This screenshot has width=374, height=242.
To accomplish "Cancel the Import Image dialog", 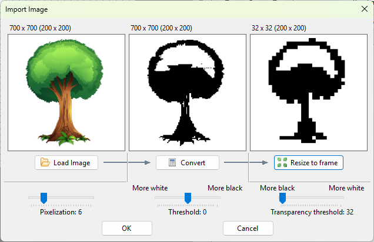I will [x=248, y=228].
